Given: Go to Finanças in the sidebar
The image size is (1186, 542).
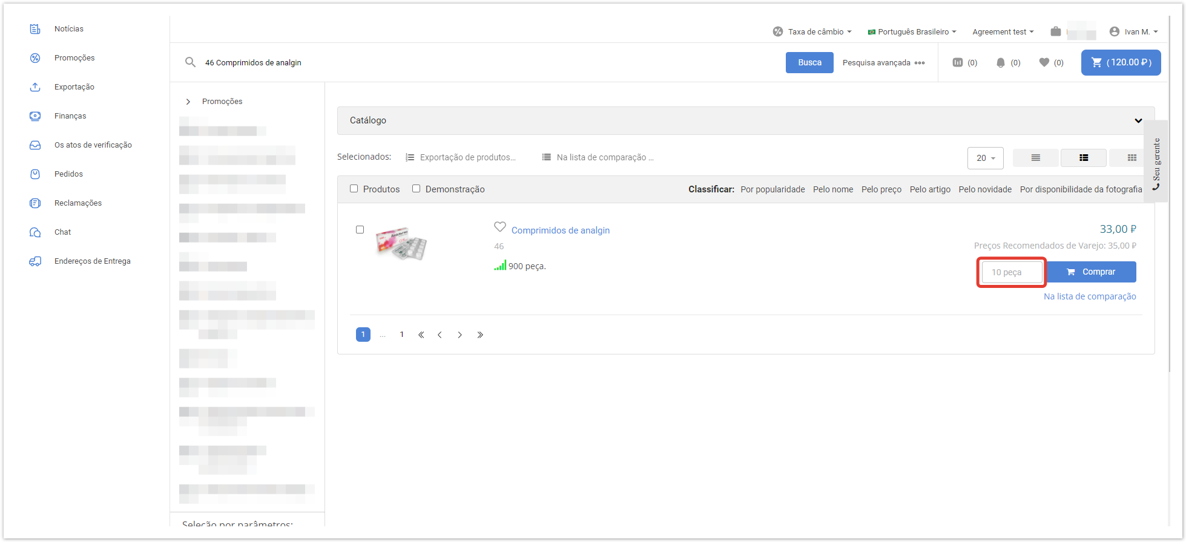Looking at the screenshot, I should pos(70,116).
